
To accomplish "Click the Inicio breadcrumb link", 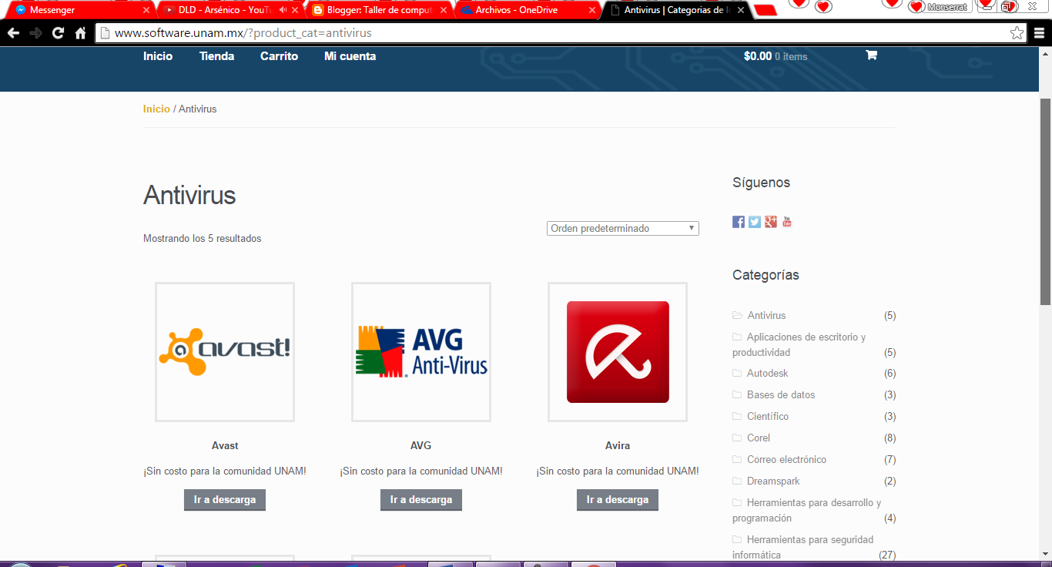I will pos(156,109).
